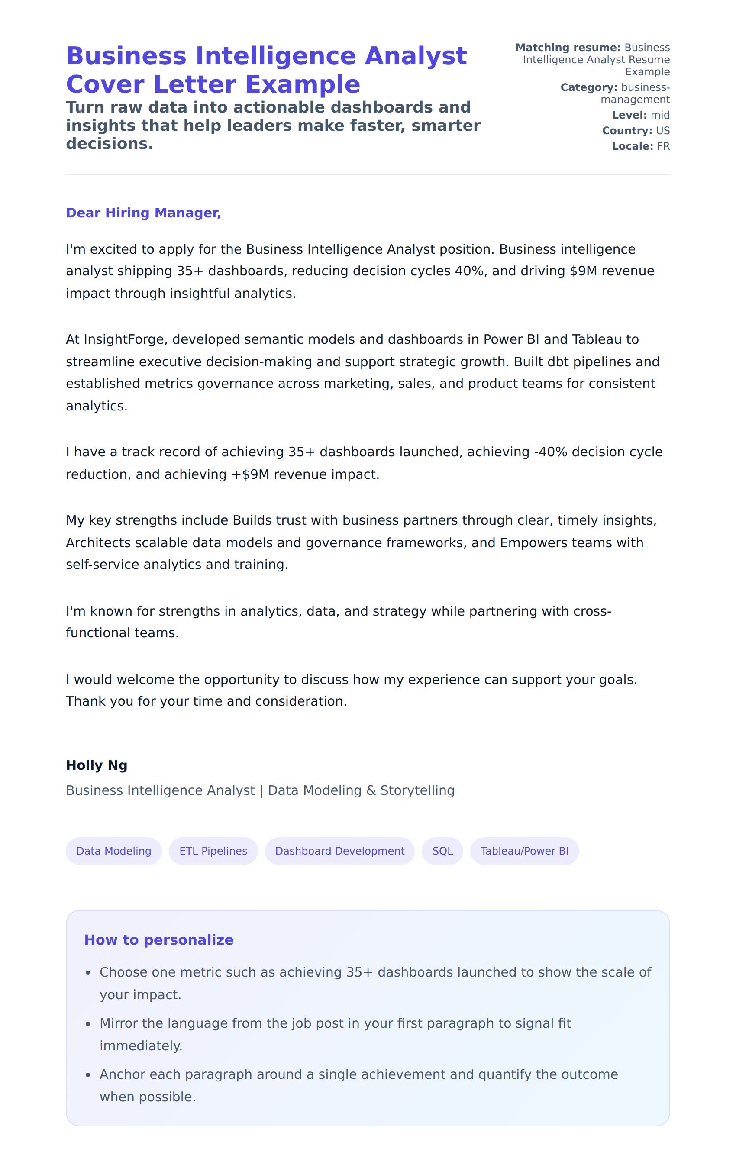The image size is (736, 1168).
Task: Click the Locale: FR metadata line
Action: coord(640,146)
